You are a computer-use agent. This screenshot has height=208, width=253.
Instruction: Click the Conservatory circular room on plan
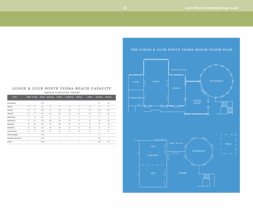click(199, 151)
